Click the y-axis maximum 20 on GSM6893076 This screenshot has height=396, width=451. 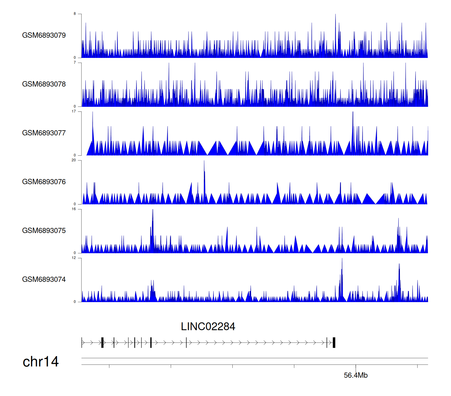[74, 160]
